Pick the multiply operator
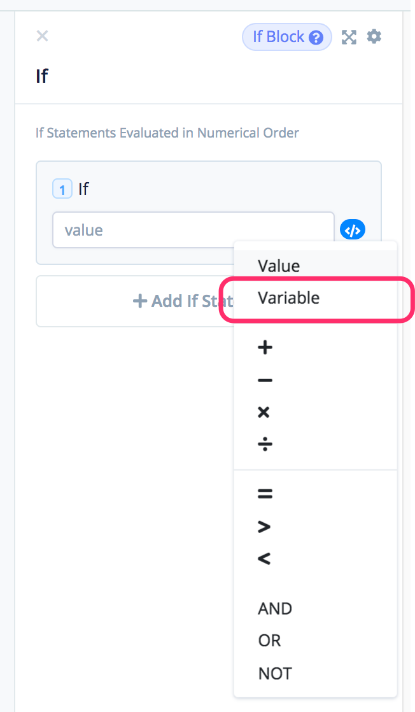Screen dimensions: 415x712 pyautogui.click(x=264, y=412)
